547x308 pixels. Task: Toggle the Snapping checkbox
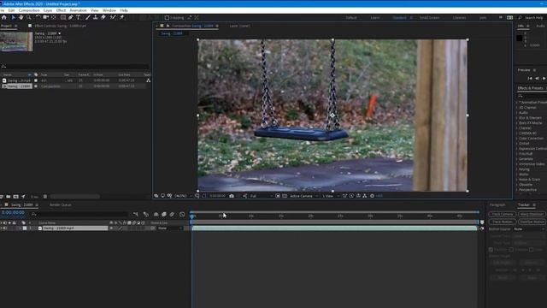click(167, 18)
